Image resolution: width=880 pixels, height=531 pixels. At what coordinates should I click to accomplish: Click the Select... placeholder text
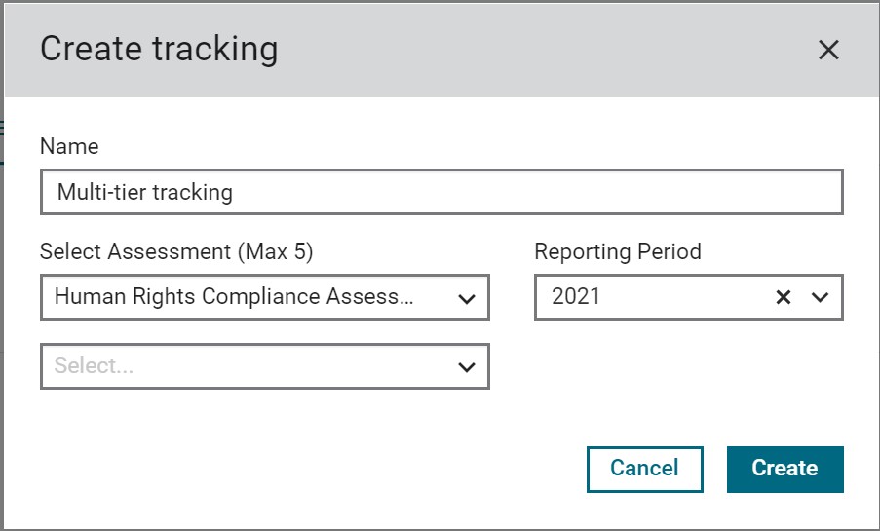tap(94, 365)
